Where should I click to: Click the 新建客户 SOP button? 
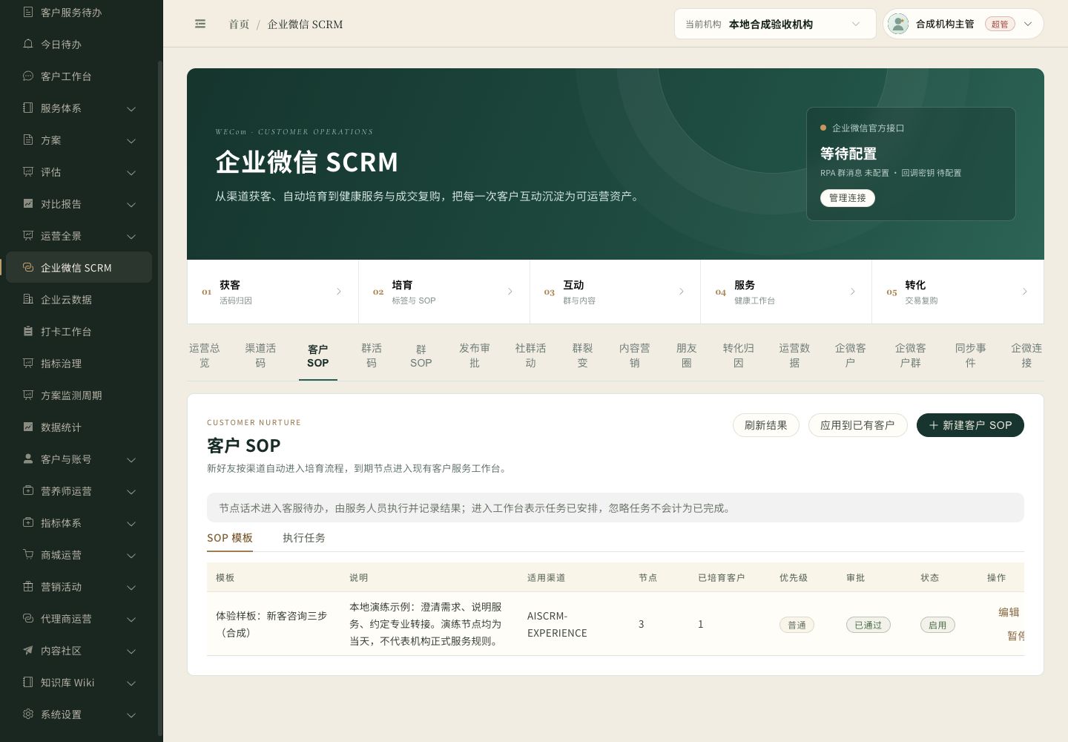[x=970, y=425]
